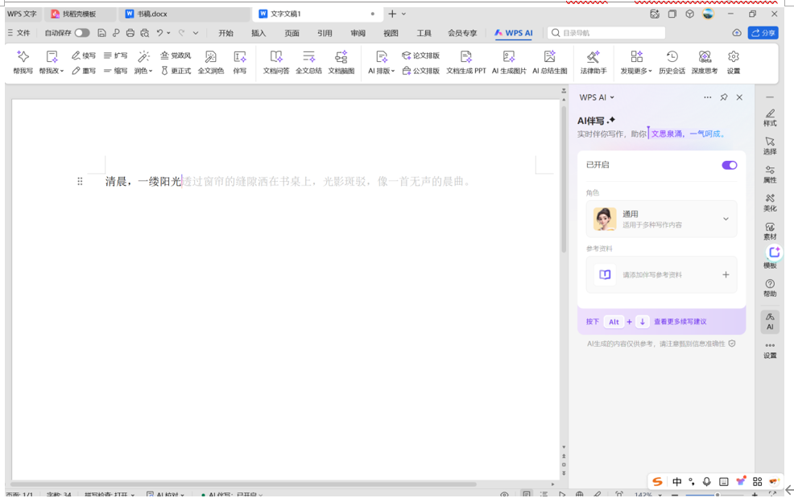Open the 找稻壳模板 tab
The height and width of the screenshot is (498, 794).
(x=78, y=14)
